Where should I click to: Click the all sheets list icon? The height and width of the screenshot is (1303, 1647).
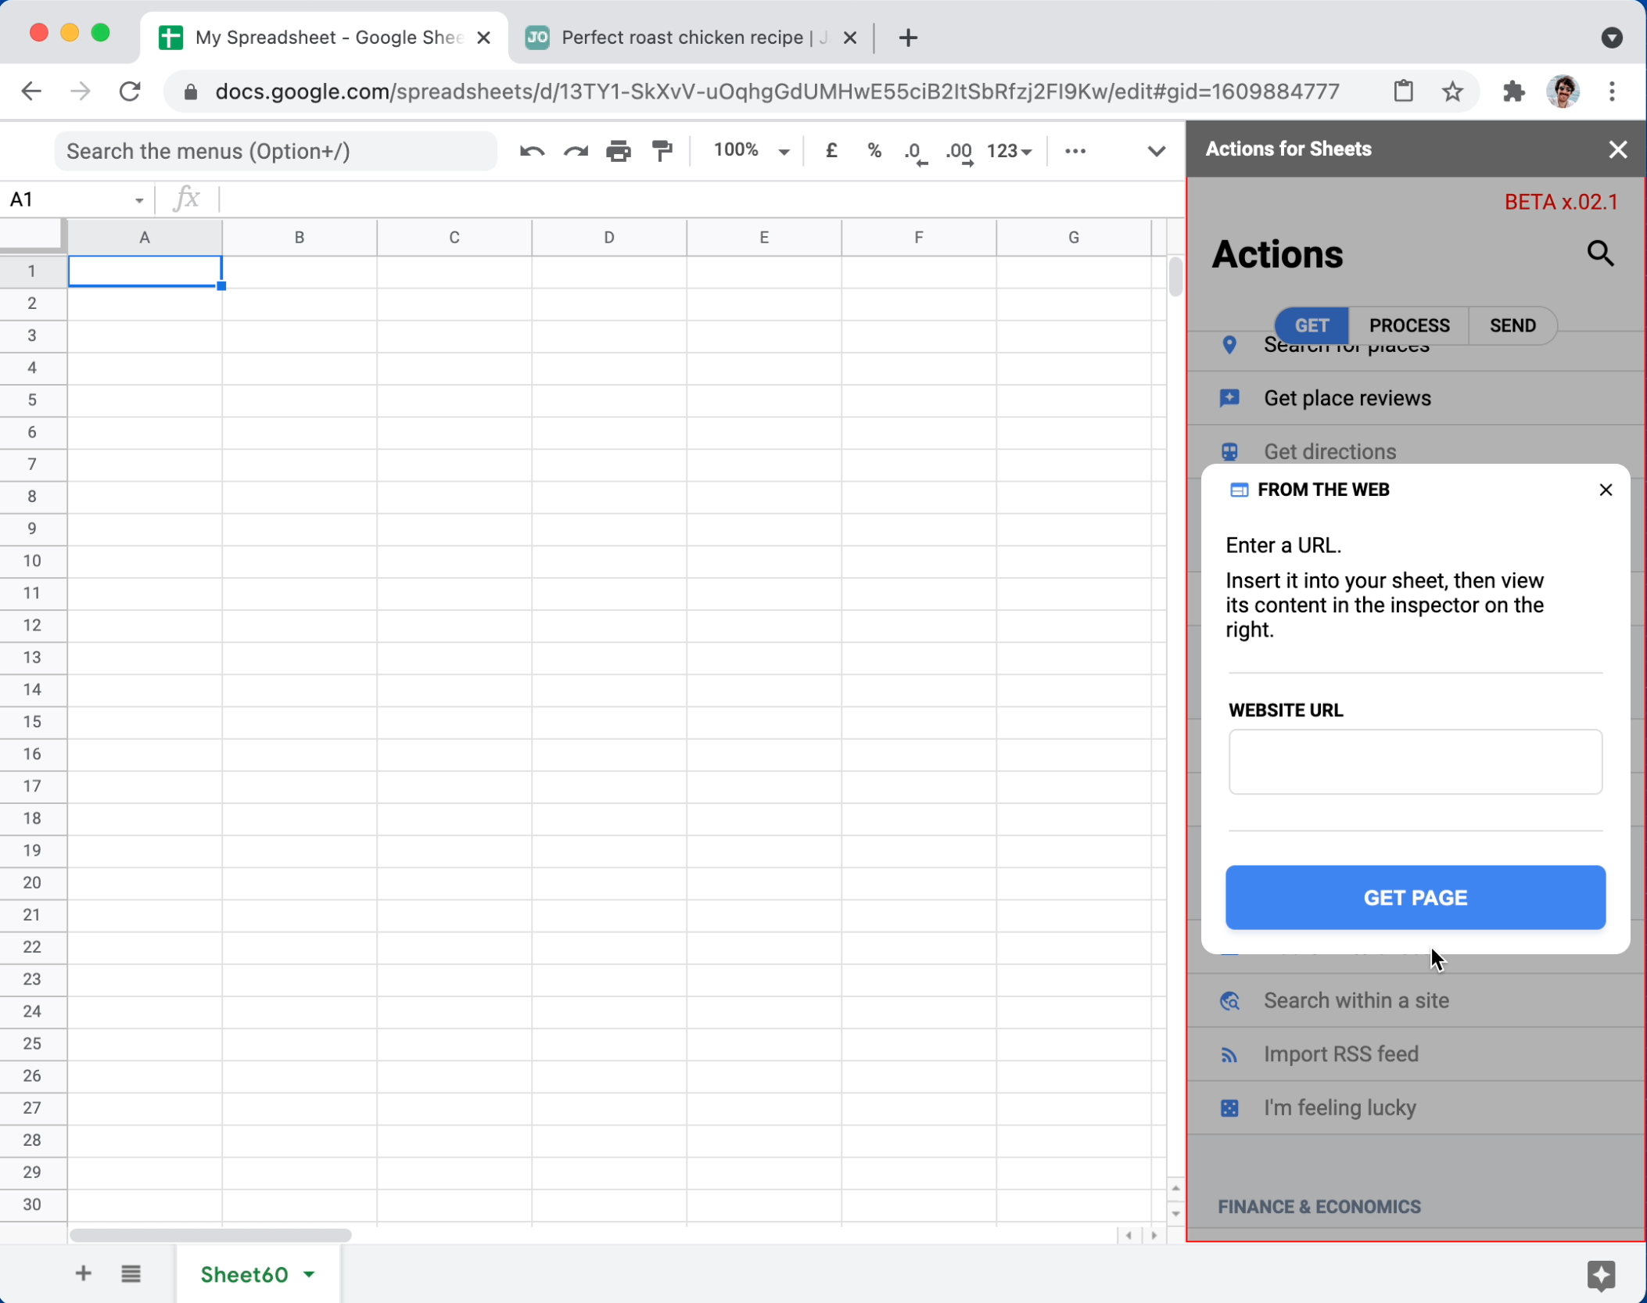(131, 1274)
